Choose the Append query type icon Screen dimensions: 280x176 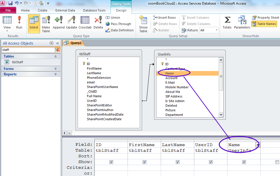(x=59, y=22)
